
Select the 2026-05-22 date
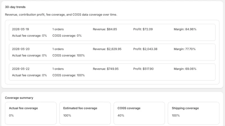[21, 69]
